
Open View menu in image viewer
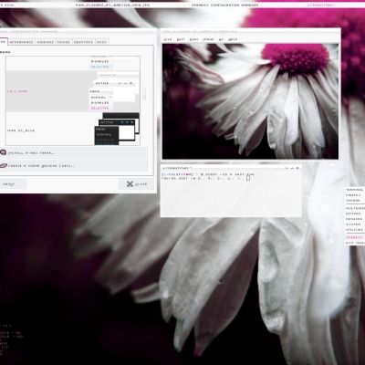coord(193,39)
